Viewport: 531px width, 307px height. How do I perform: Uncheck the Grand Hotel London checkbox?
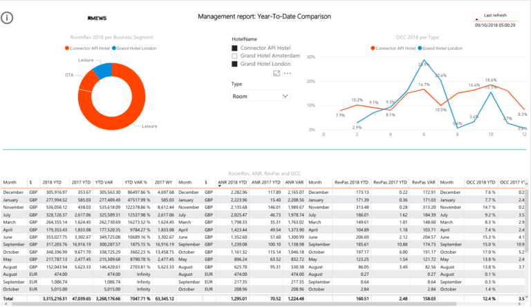click(x=234, y=63)
